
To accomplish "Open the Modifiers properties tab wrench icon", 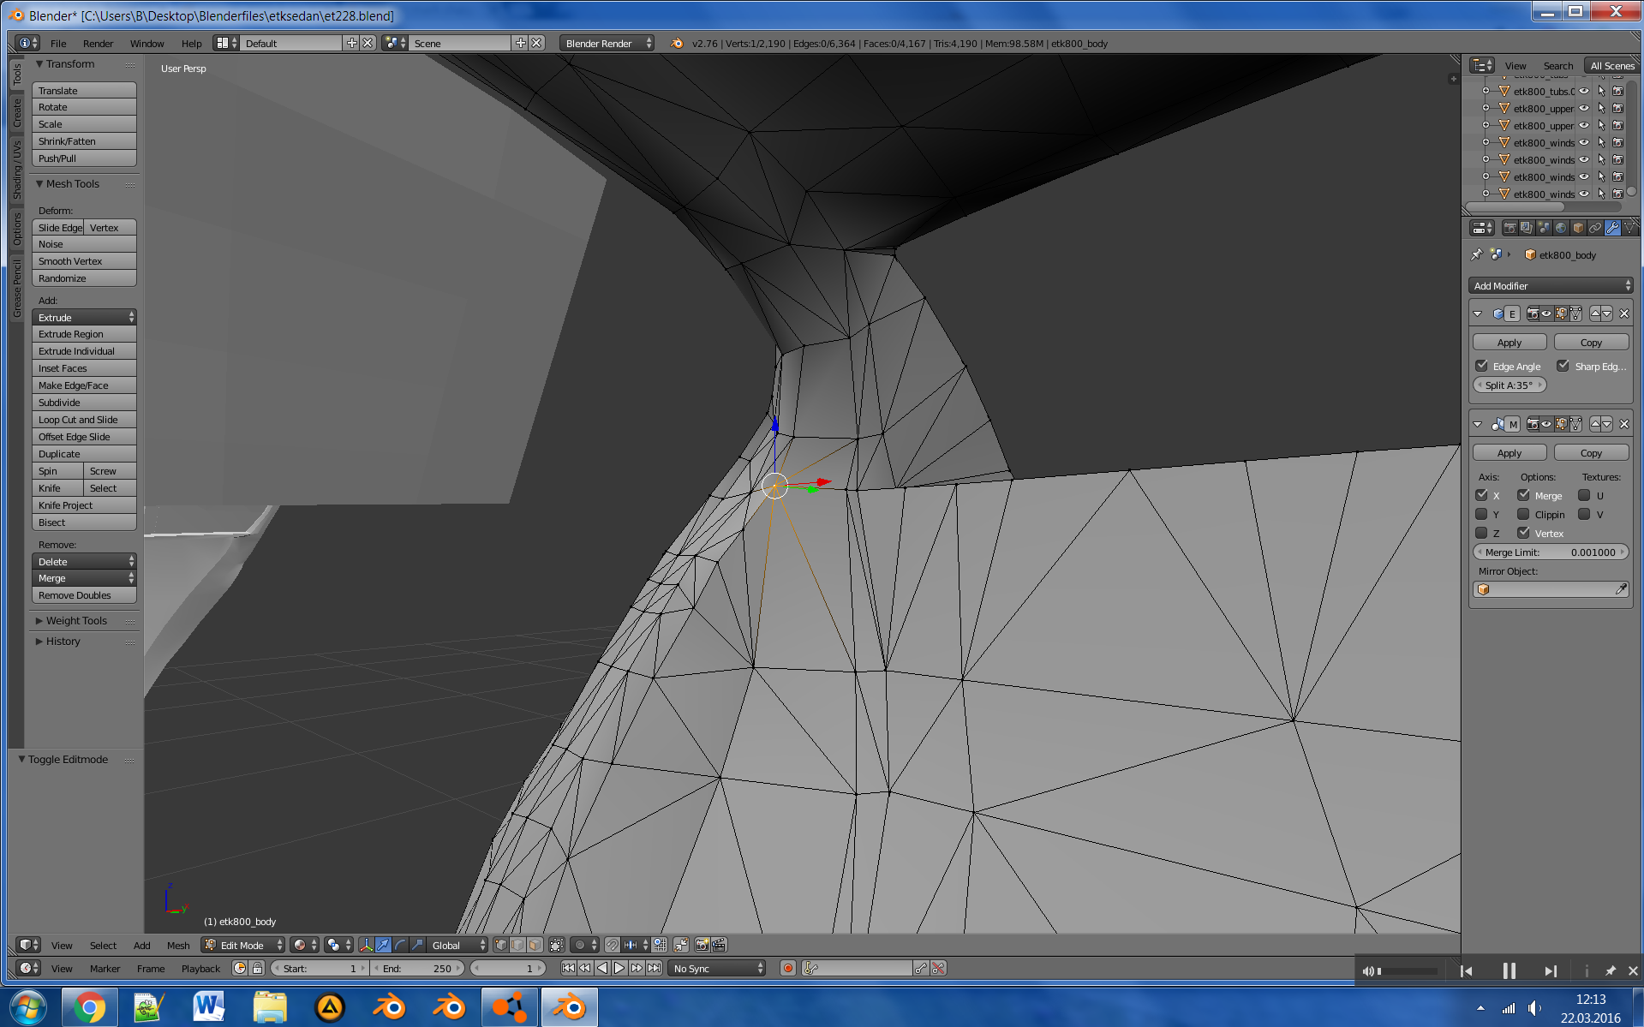I will pos(1612,228).
